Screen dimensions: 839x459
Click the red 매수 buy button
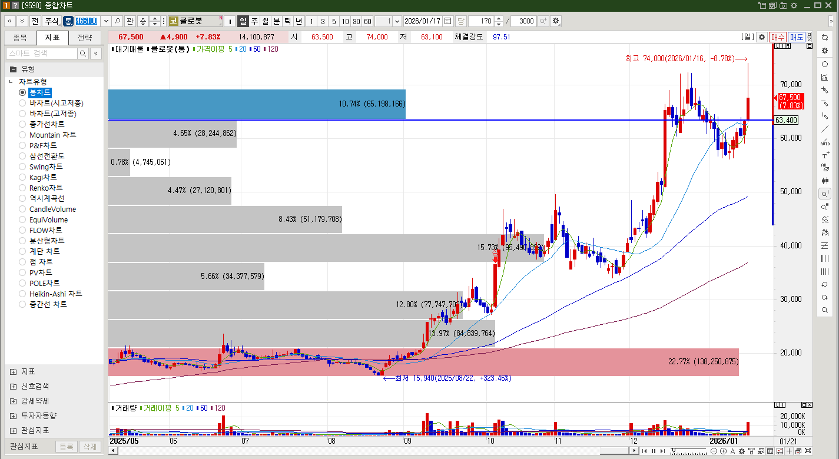[x=777, y=37]
